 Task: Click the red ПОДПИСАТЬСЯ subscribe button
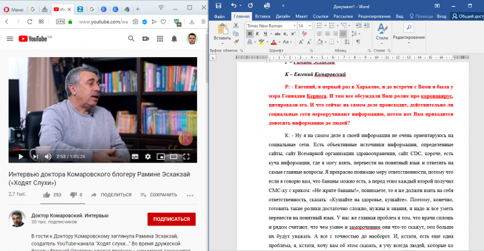click(171, 219)
